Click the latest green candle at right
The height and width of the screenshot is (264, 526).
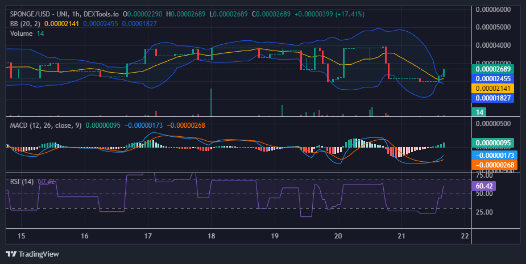click(444, 73)
